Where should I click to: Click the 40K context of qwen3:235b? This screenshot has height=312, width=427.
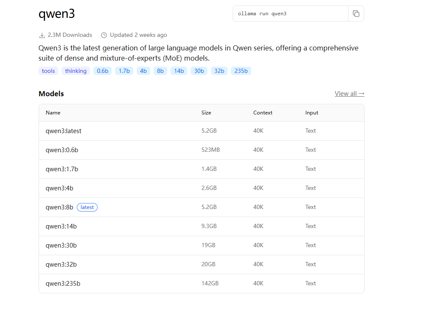(258, 283)
